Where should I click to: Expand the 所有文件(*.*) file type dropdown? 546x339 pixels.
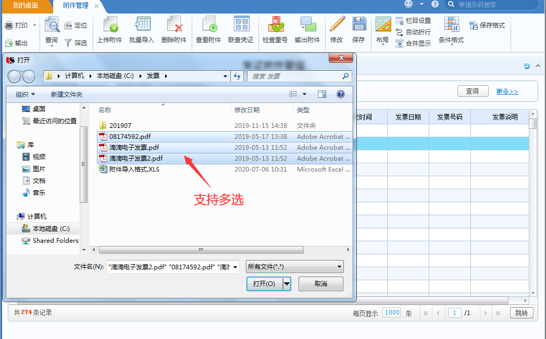click(295, 267)
